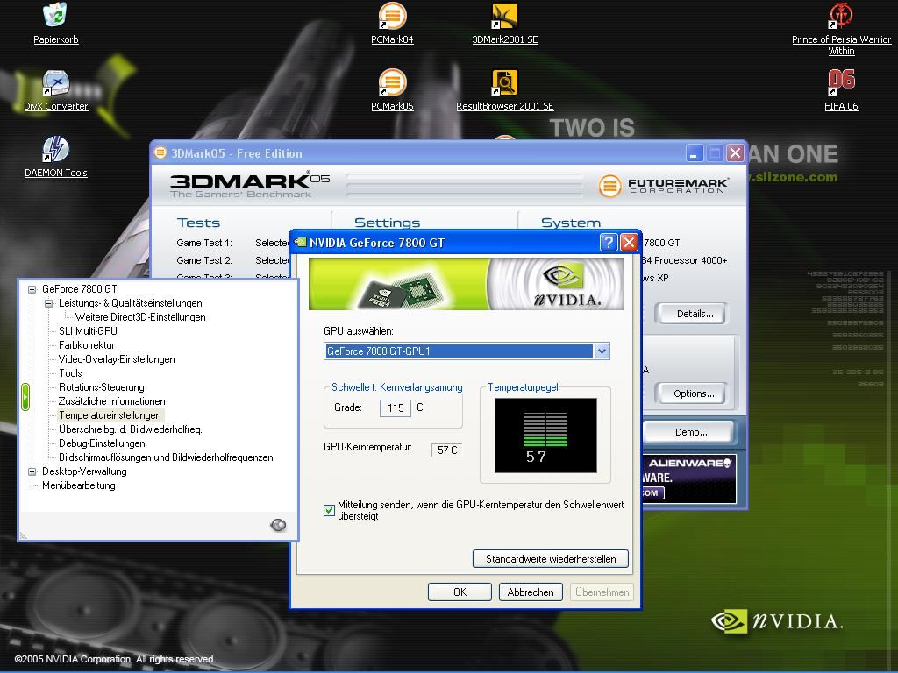The image size is (898, 673).
Task: Select SLI Multi-GPU in the tree
Action: click(88, 330)
